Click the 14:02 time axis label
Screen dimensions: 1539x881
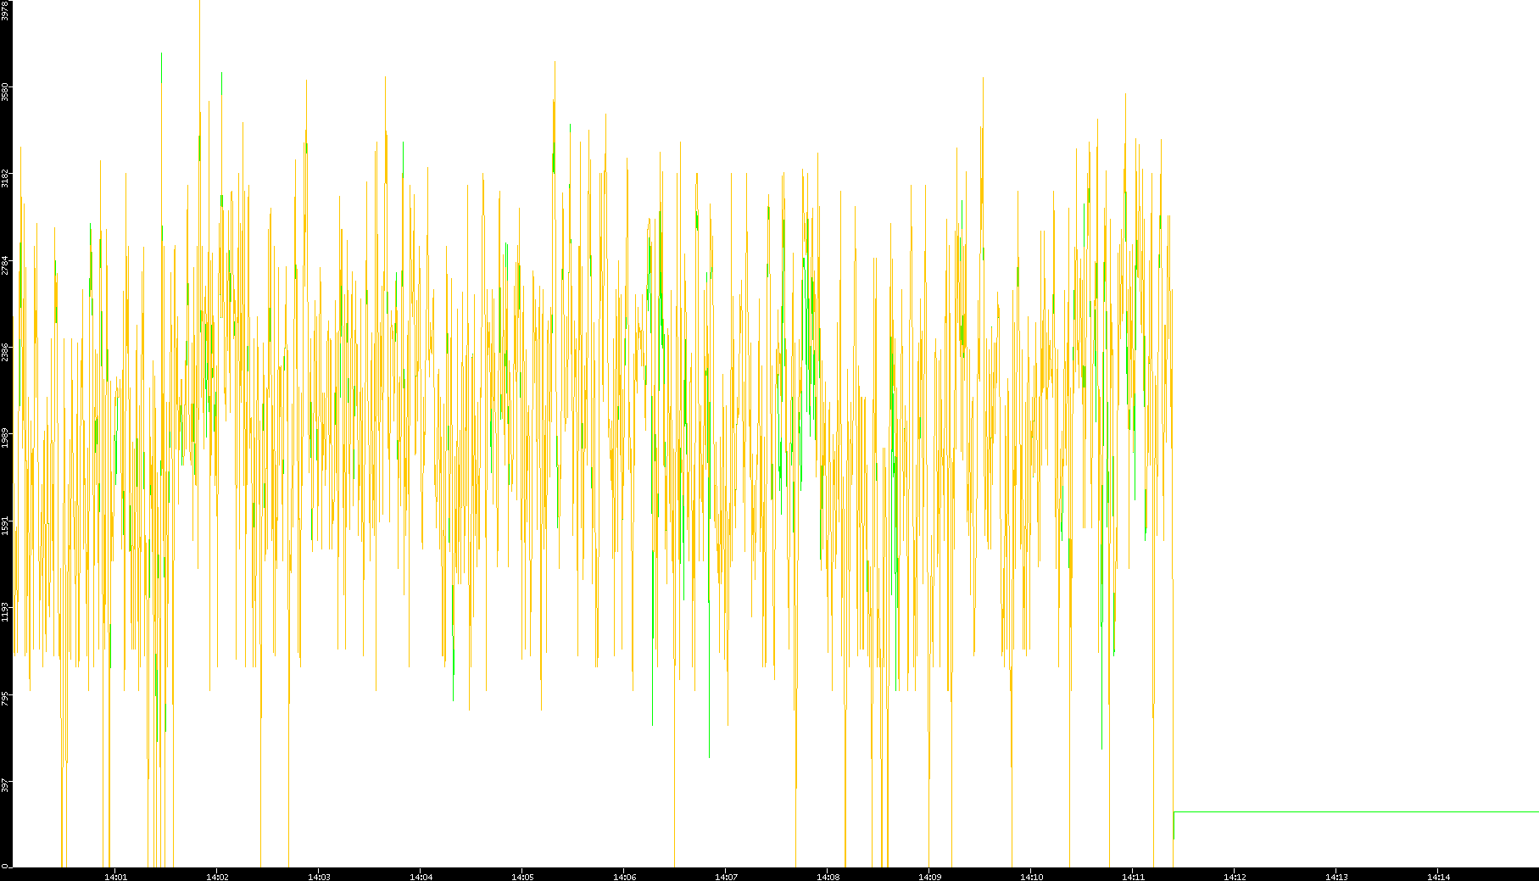pos(217,877)
